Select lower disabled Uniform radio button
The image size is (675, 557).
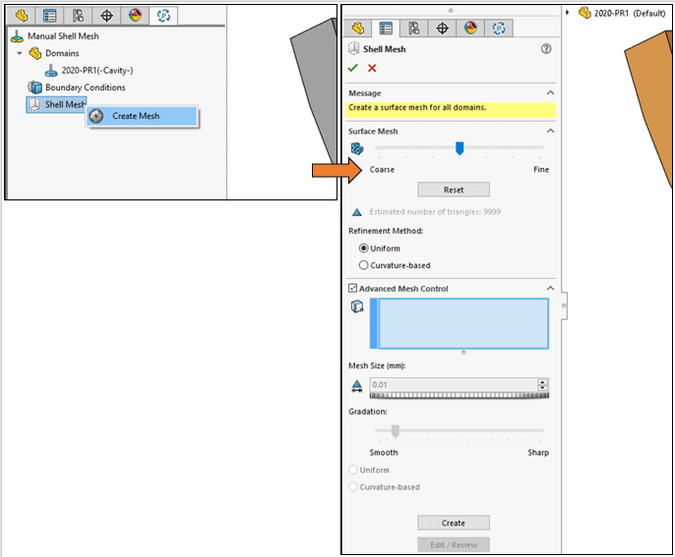coord(353,470)
